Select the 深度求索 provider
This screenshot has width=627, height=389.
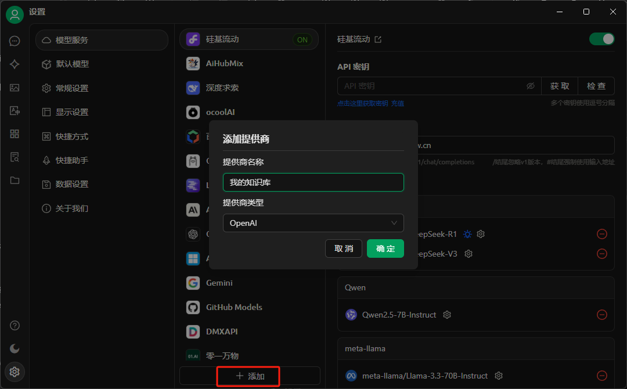(x=249, y=88)
